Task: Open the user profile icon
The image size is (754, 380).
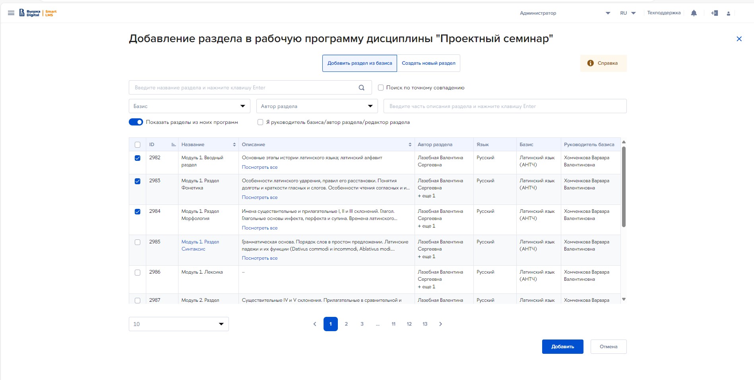Action: [x=728, y=14]
